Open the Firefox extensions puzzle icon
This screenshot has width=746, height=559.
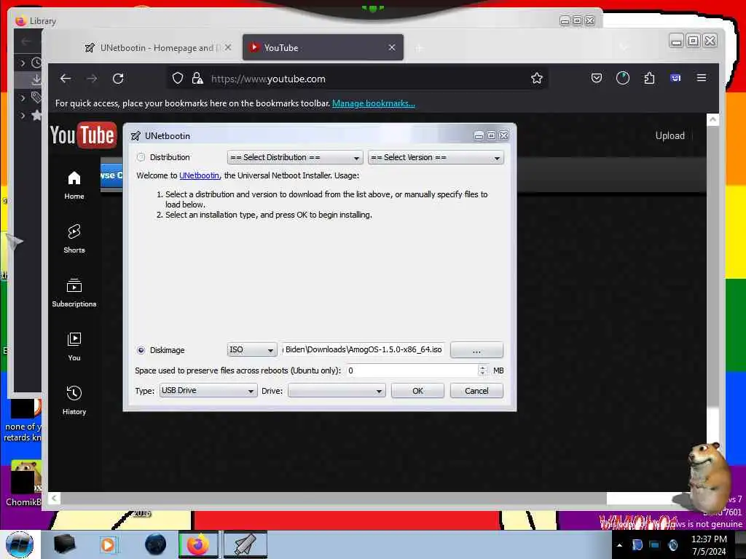649,78
